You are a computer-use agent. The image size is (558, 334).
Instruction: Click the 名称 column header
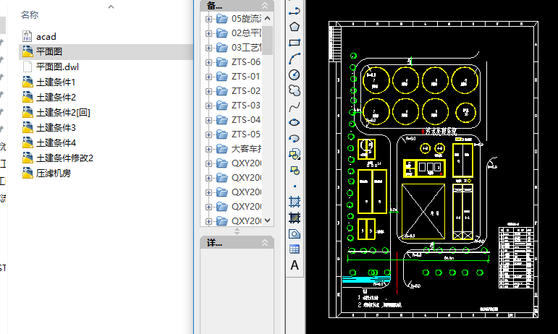click(30, 14)
